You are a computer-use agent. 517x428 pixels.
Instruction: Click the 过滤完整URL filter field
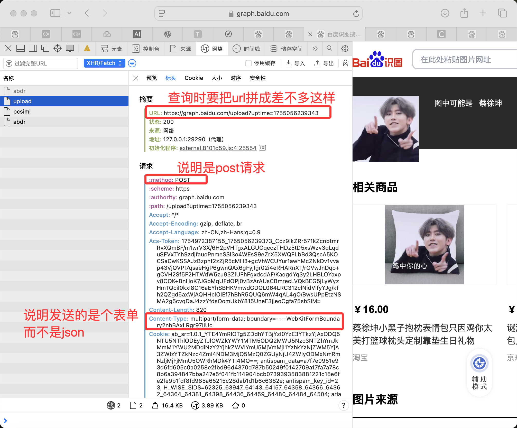click(41, 63)
